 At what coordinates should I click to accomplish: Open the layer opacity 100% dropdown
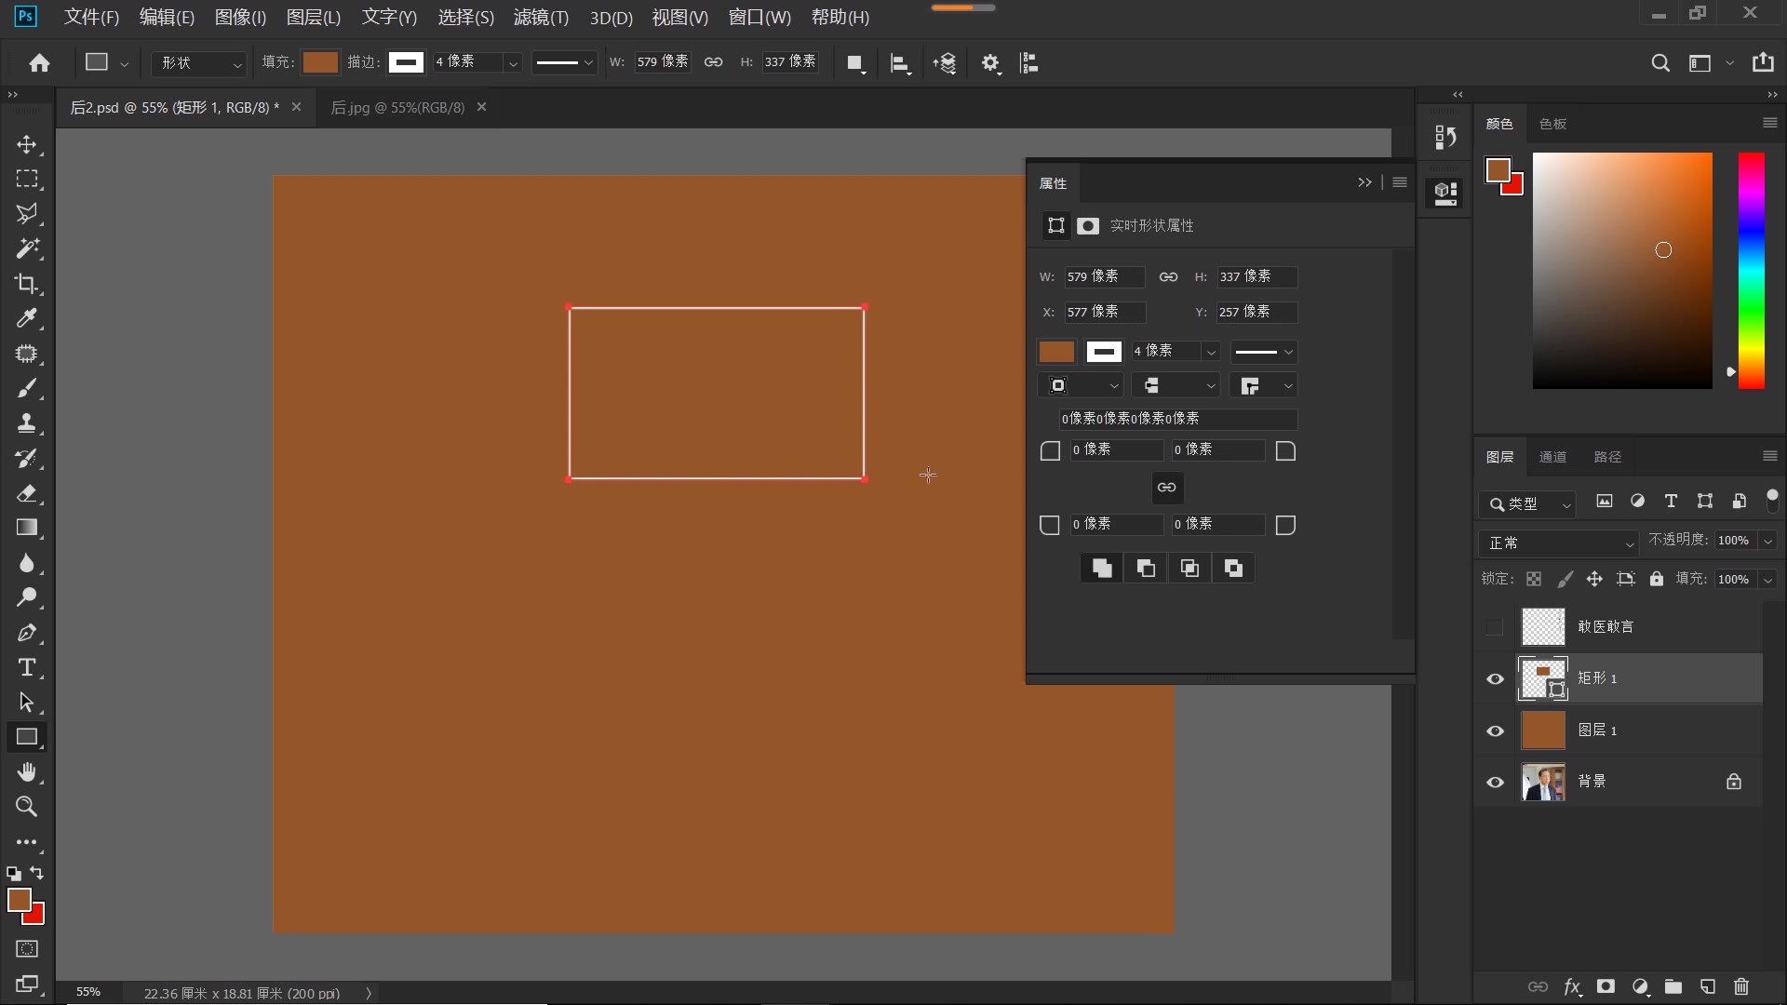point(1767,541)
